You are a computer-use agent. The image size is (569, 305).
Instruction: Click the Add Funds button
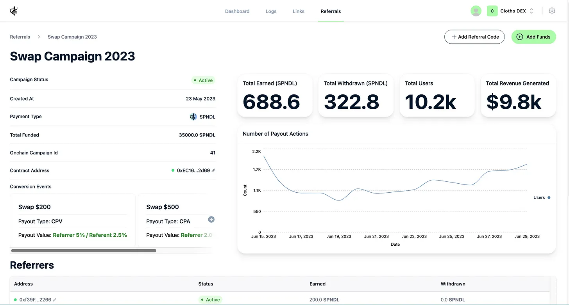(533, 37)
